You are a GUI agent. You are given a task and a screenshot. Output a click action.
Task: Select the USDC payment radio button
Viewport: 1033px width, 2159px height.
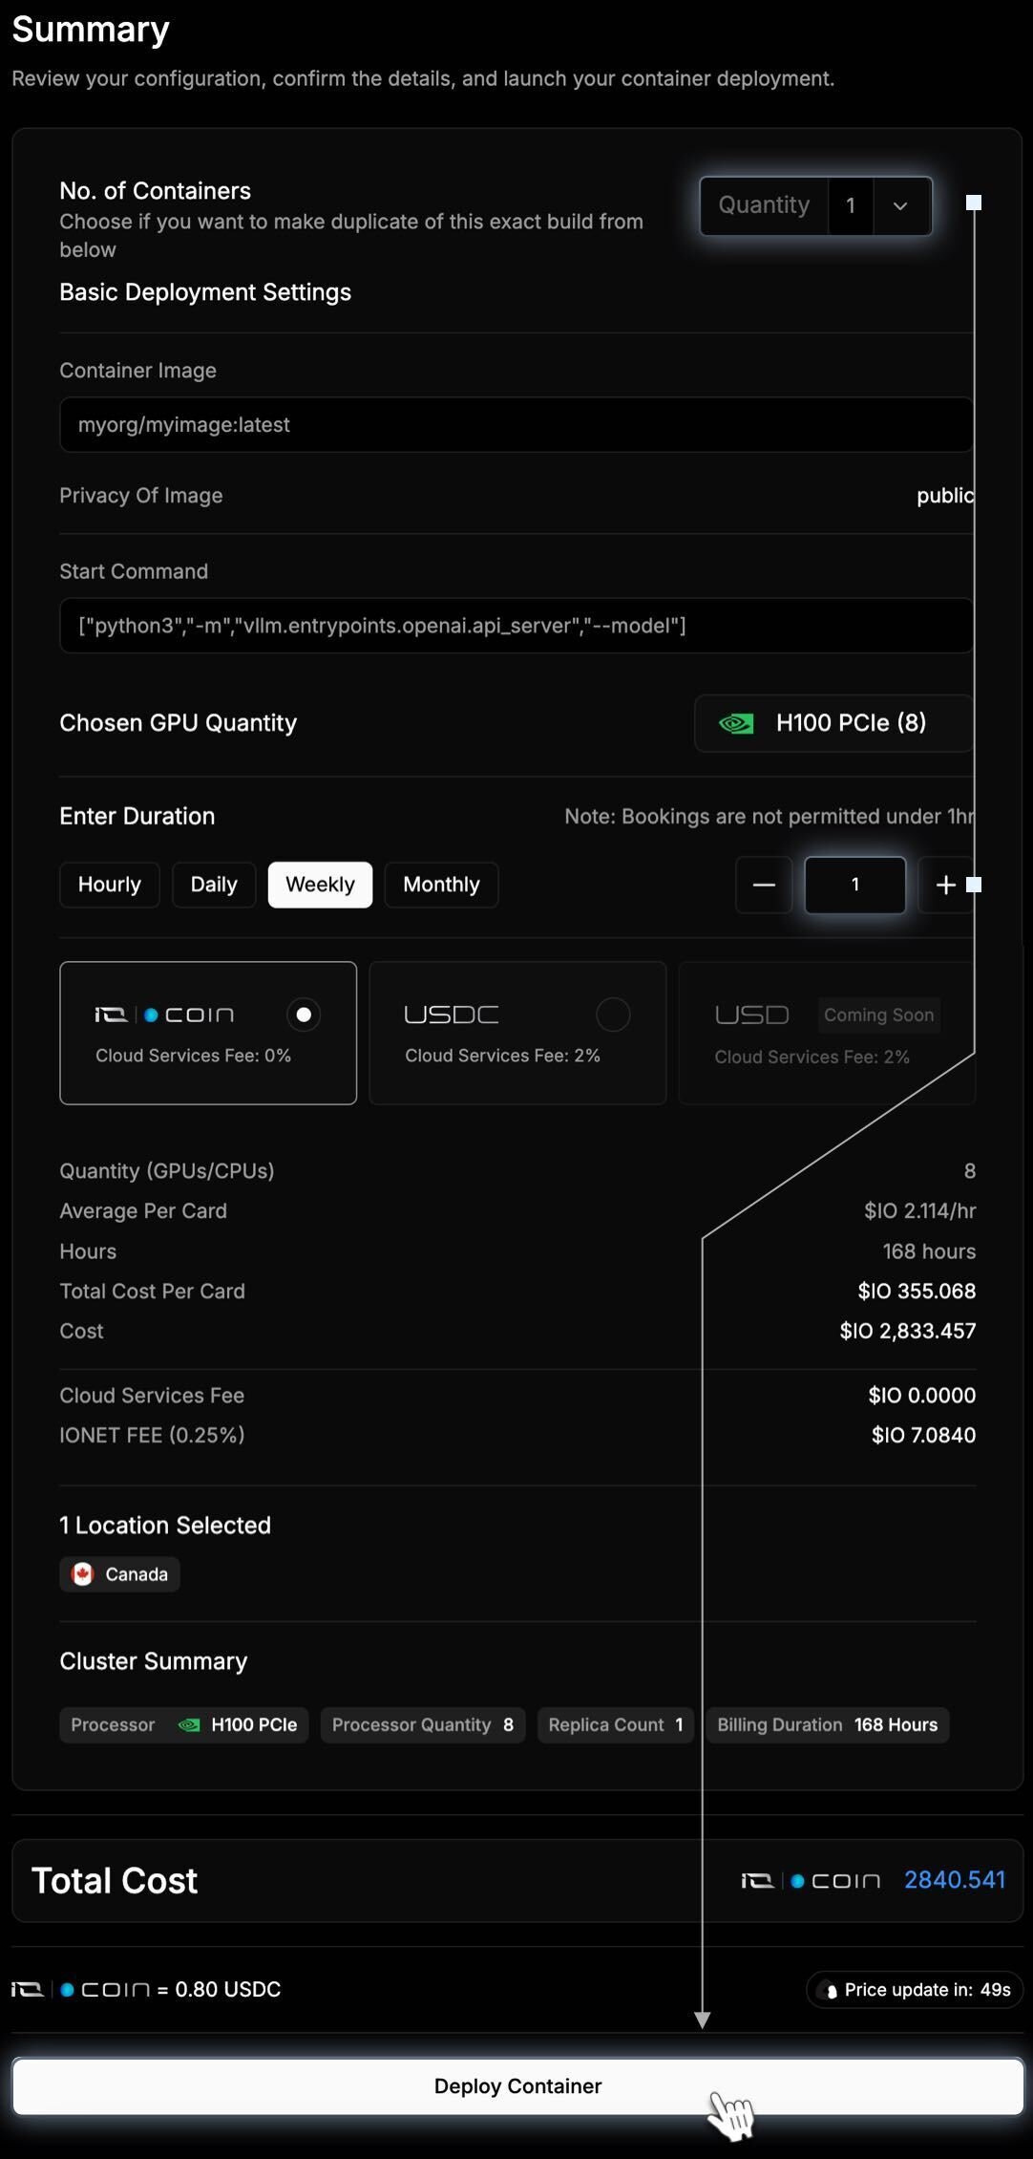click(613, 1015)
